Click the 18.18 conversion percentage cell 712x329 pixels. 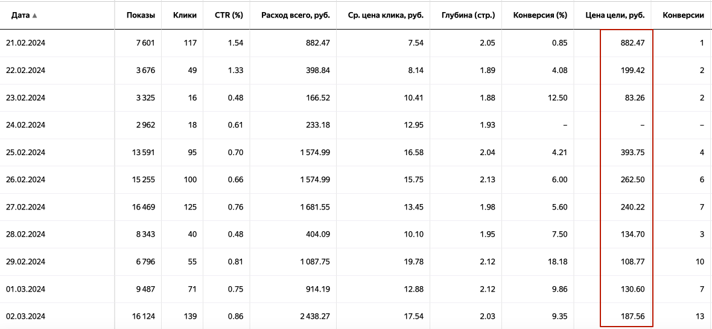[559, 262]
